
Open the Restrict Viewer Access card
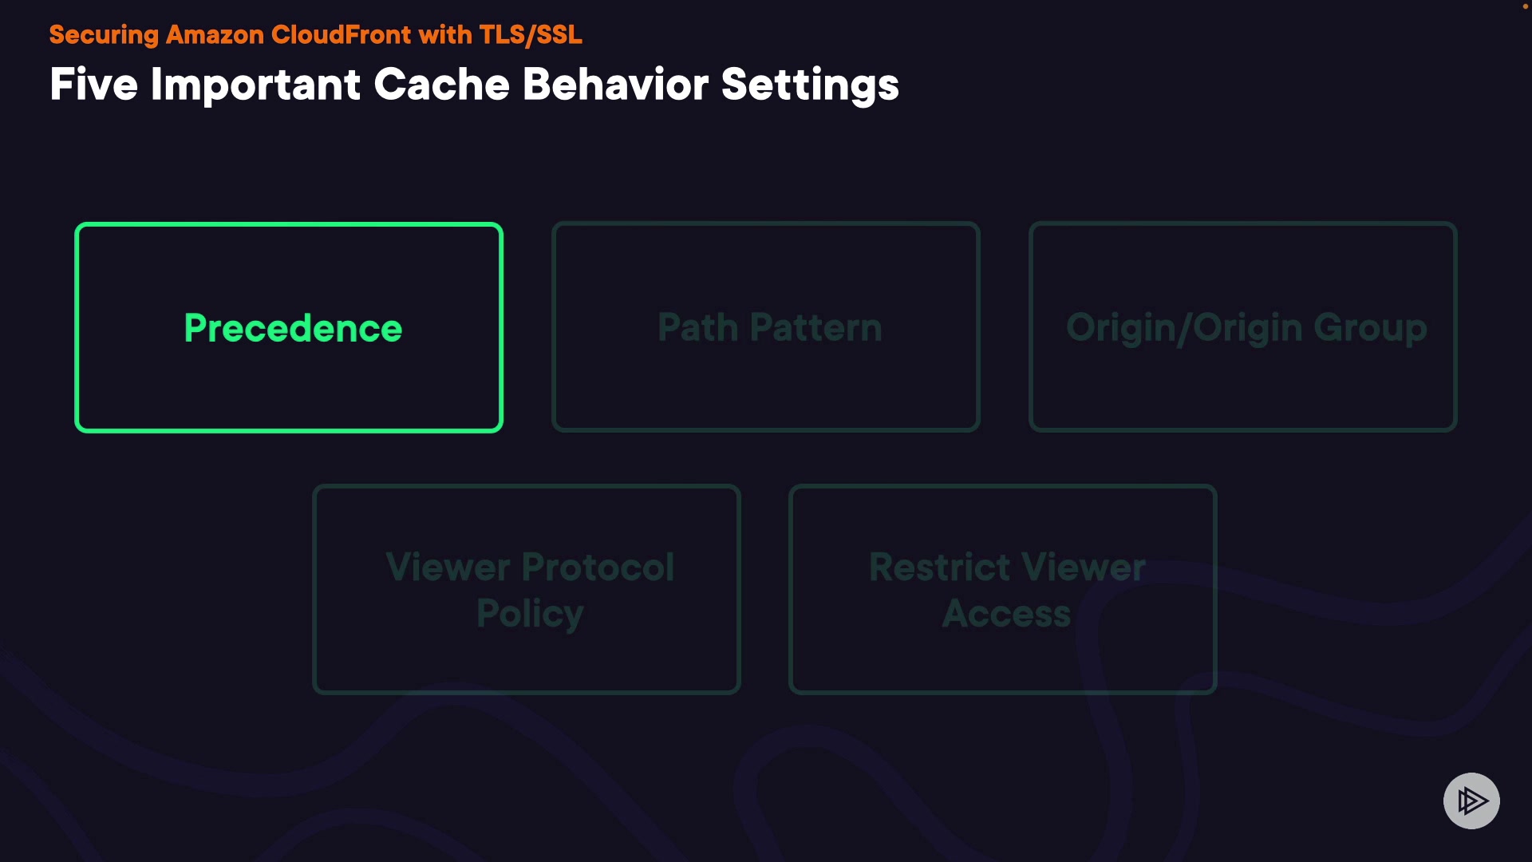click(x=1003, y=590)
